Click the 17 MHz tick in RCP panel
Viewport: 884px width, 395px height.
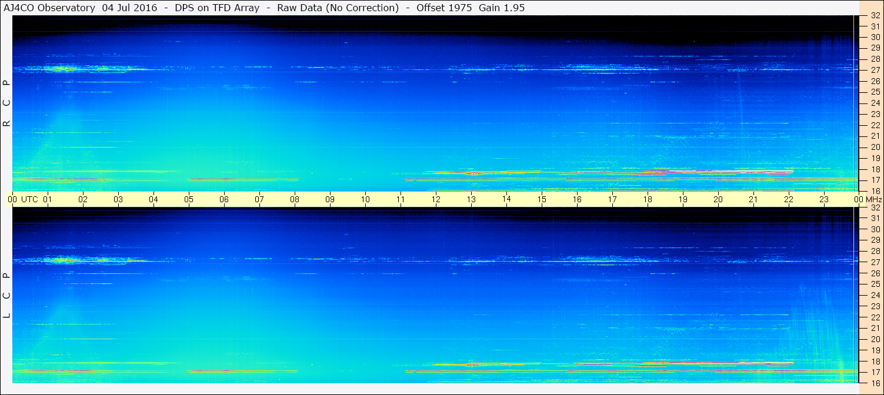coord(875,180)
